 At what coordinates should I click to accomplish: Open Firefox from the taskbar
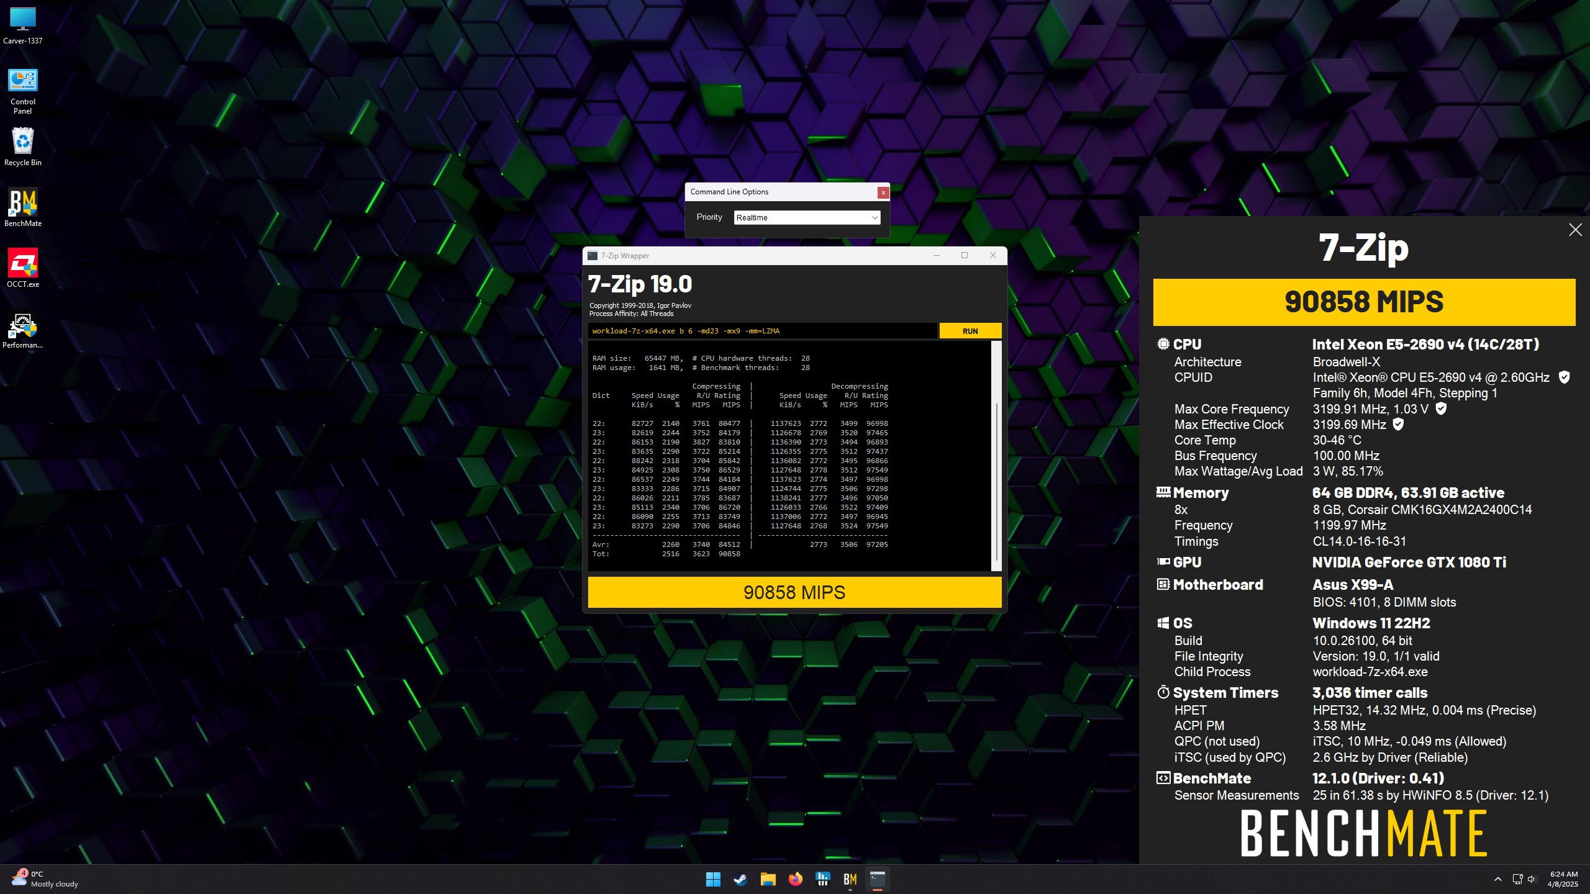[795, 879]
